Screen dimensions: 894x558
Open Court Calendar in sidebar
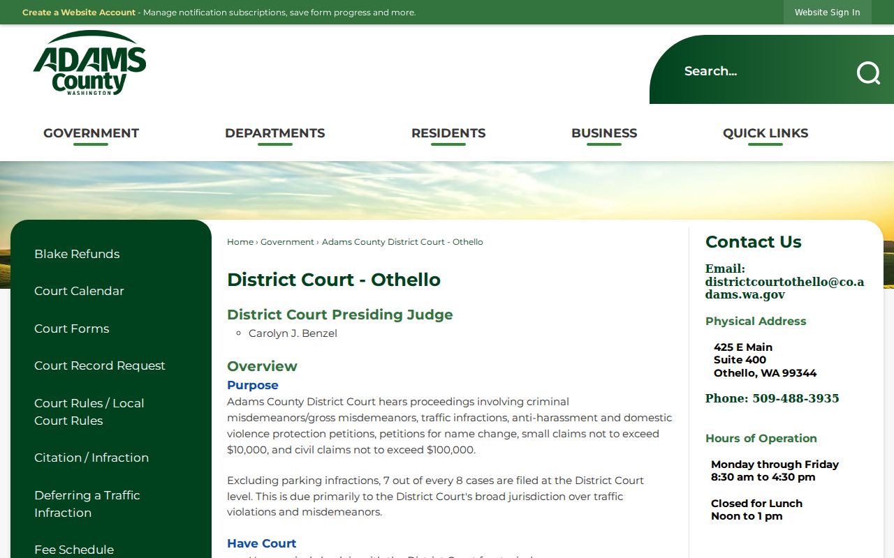(79, 291)
